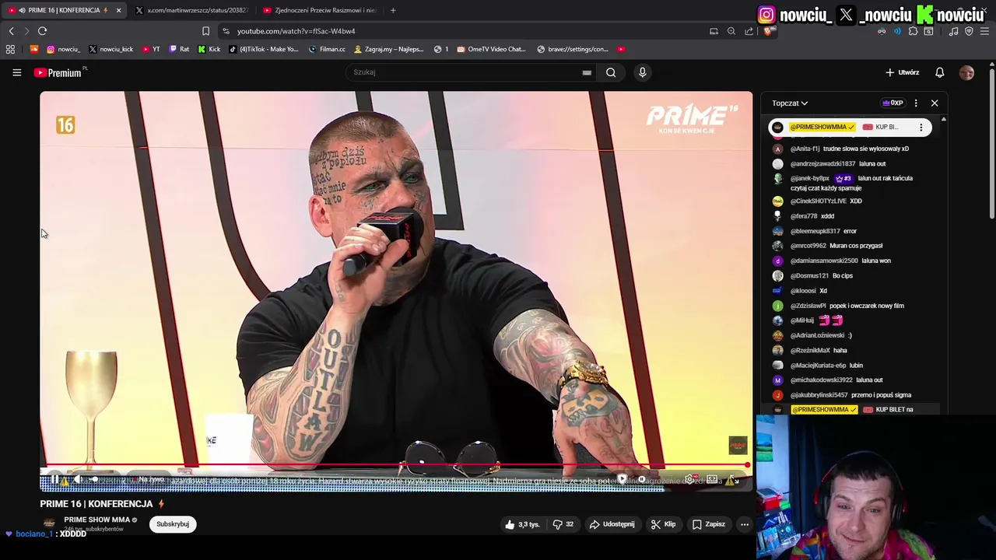996x560 pixels.
Task: Open browser main hamburger menu
Action: 985,31
